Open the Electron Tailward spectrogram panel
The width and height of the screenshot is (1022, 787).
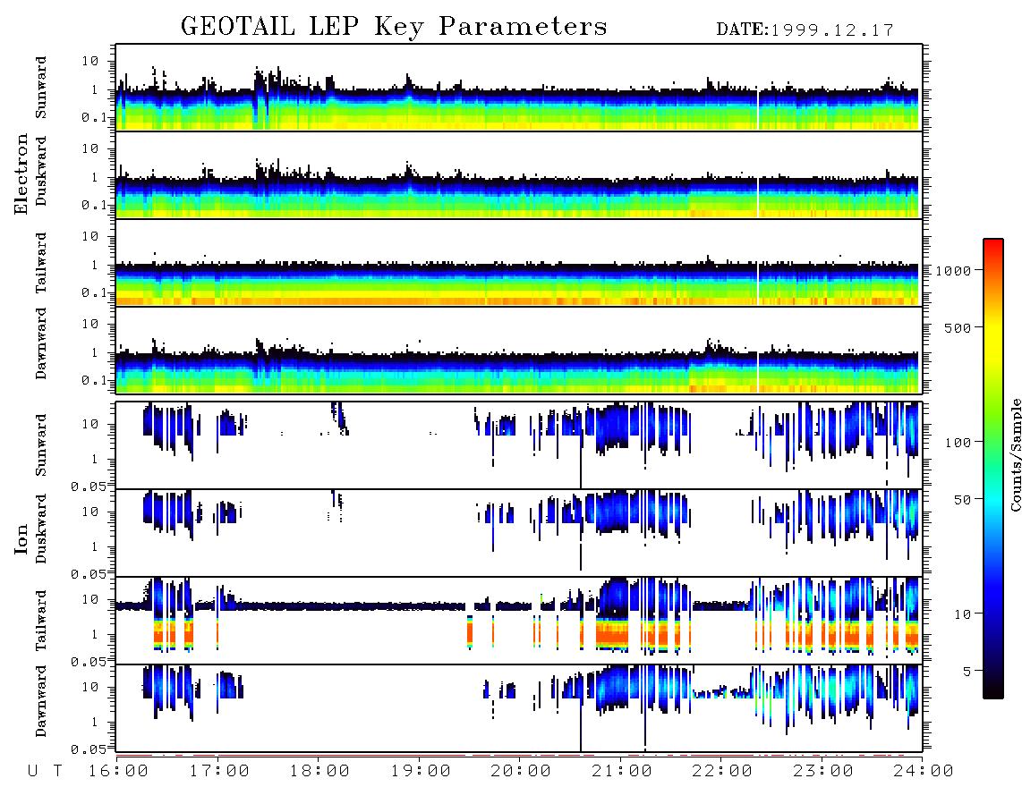tap(519, 263)
